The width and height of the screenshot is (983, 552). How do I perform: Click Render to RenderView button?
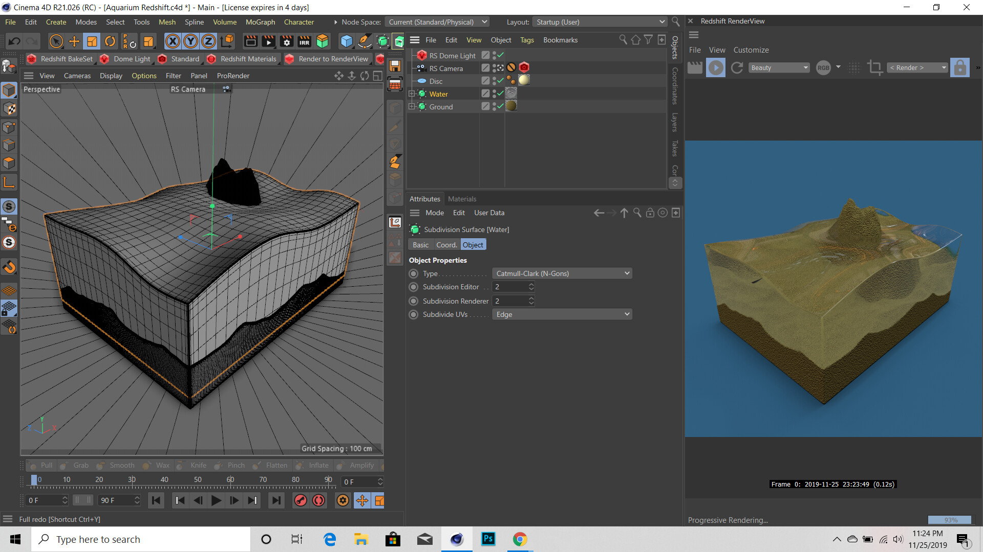point(327,59)
